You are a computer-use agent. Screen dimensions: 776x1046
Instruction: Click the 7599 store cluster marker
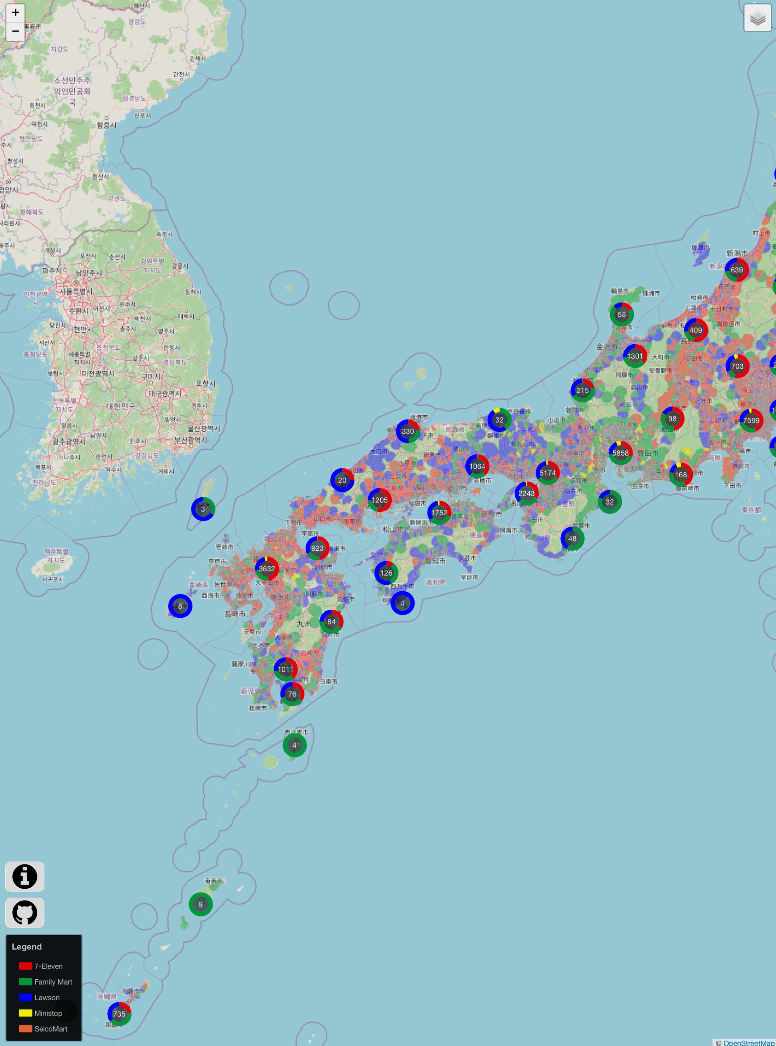751,421
